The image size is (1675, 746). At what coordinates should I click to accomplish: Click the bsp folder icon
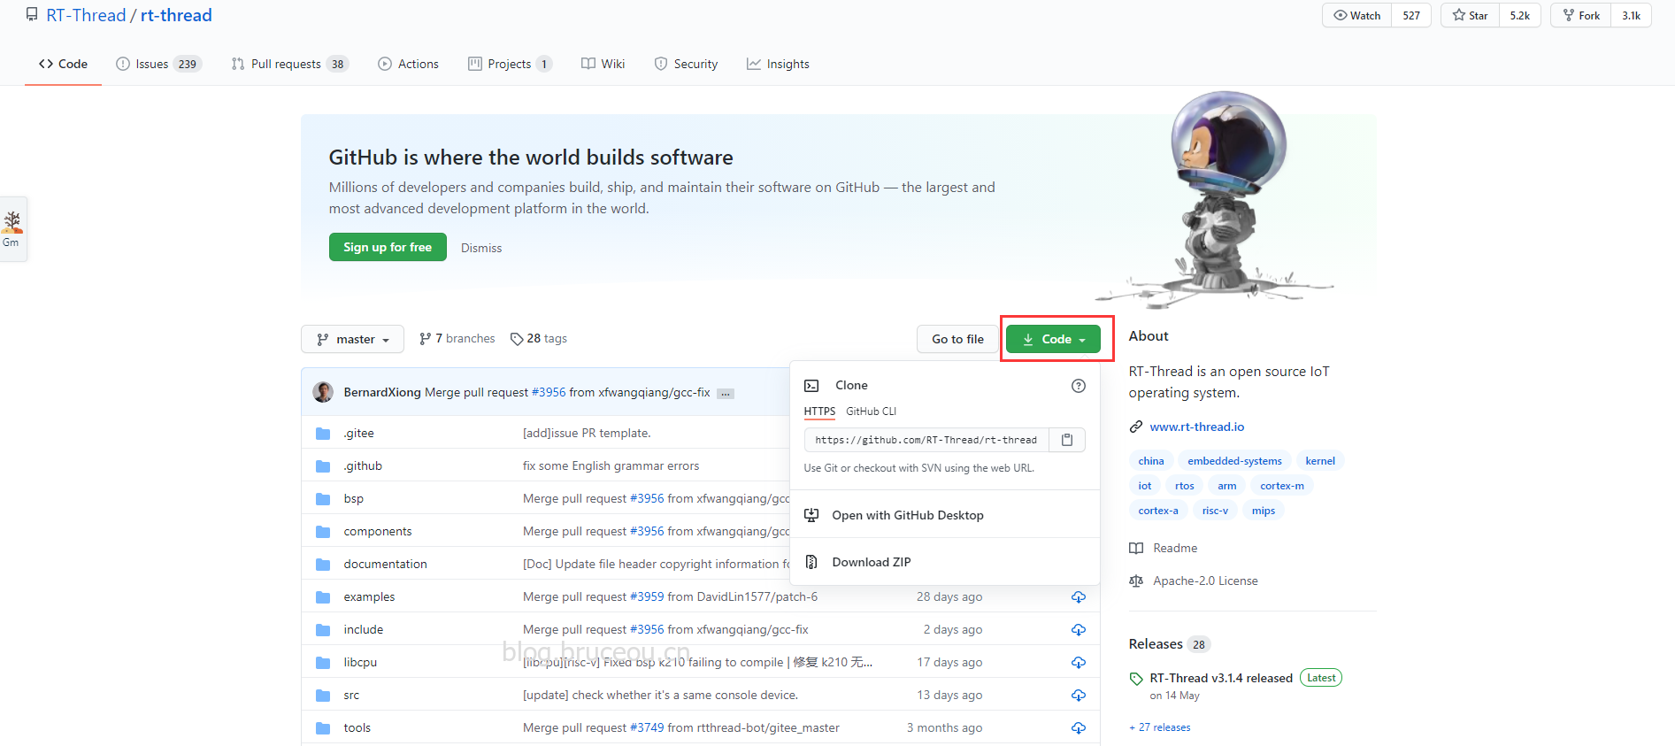[323, 499]
